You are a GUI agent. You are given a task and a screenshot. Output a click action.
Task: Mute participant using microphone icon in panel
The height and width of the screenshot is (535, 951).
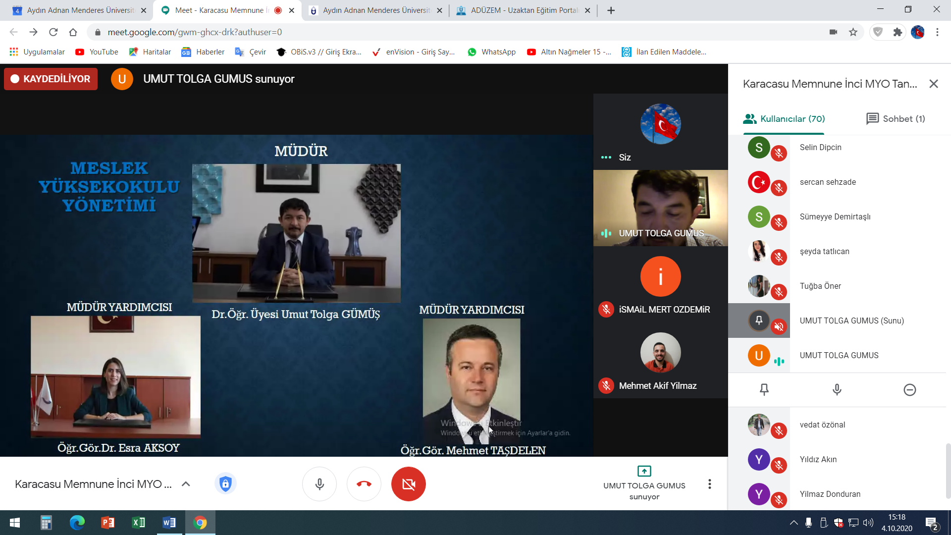point(837,390)
